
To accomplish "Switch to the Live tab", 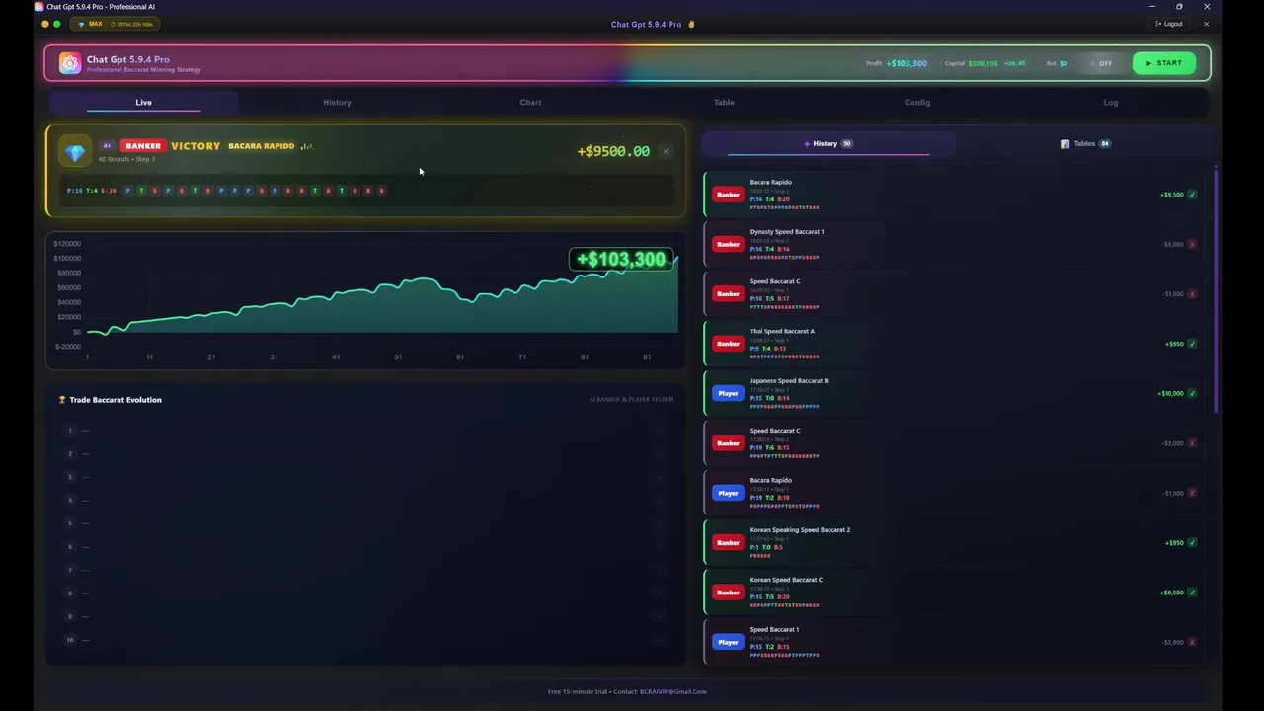I will pyautogui.click(x=144, y=103).
